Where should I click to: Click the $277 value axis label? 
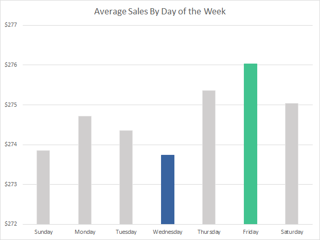[x=11, y=25]
